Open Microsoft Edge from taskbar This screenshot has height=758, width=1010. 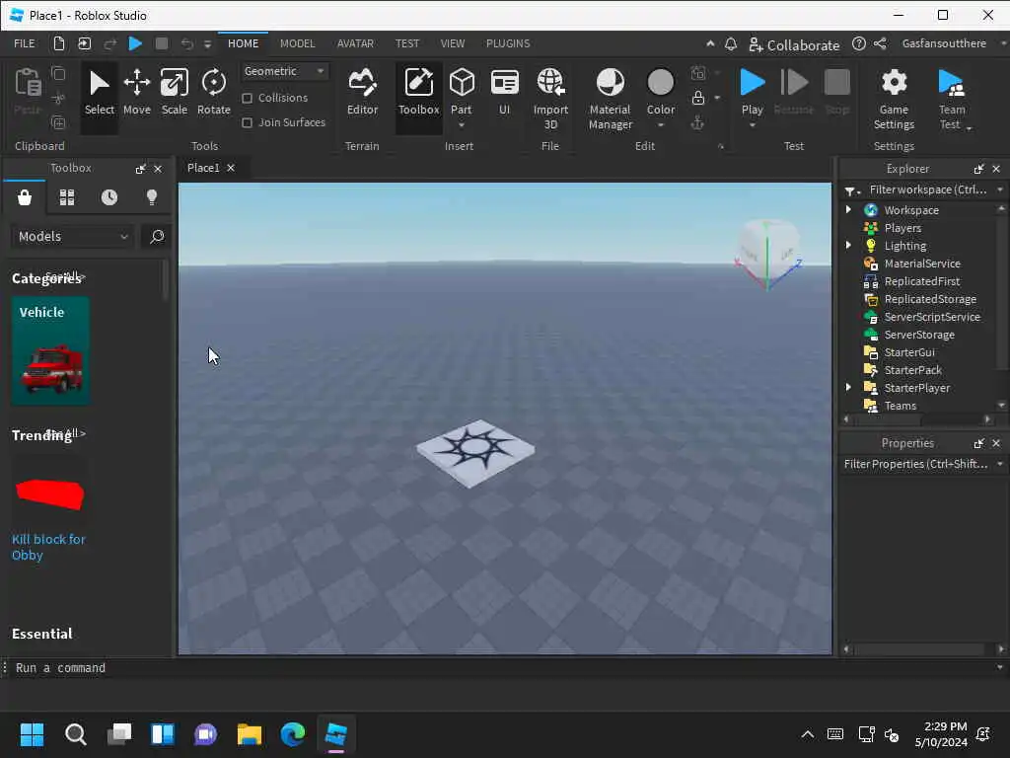coord(292,734)
